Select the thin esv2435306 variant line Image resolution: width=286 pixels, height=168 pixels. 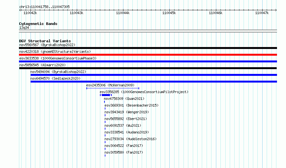[x=113, y=88]
